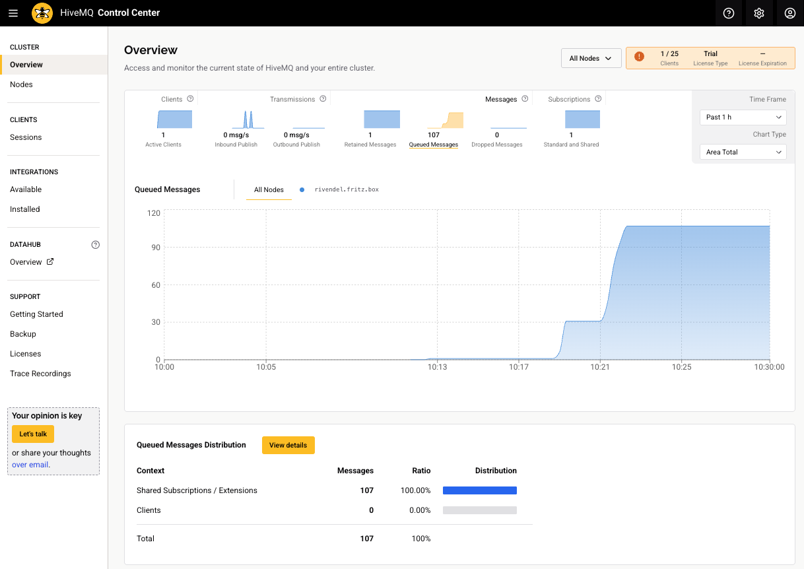Click Shared Subscriptions / Extensions row label
804x569 pixels.
(197, 490)
